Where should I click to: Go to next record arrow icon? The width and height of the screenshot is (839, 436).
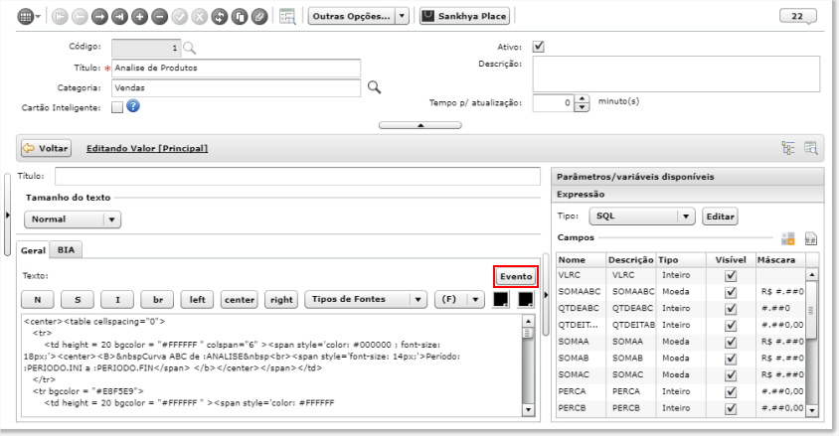click(x=99, y=17)
